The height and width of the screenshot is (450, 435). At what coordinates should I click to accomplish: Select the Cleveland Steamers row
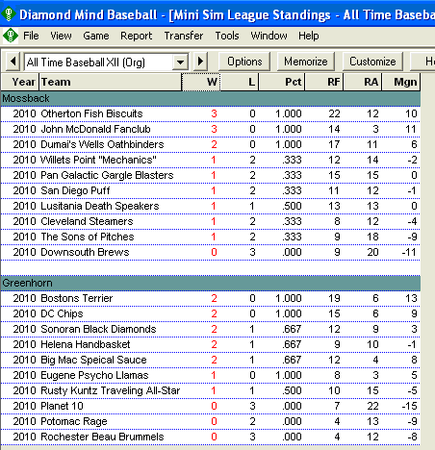211,221
